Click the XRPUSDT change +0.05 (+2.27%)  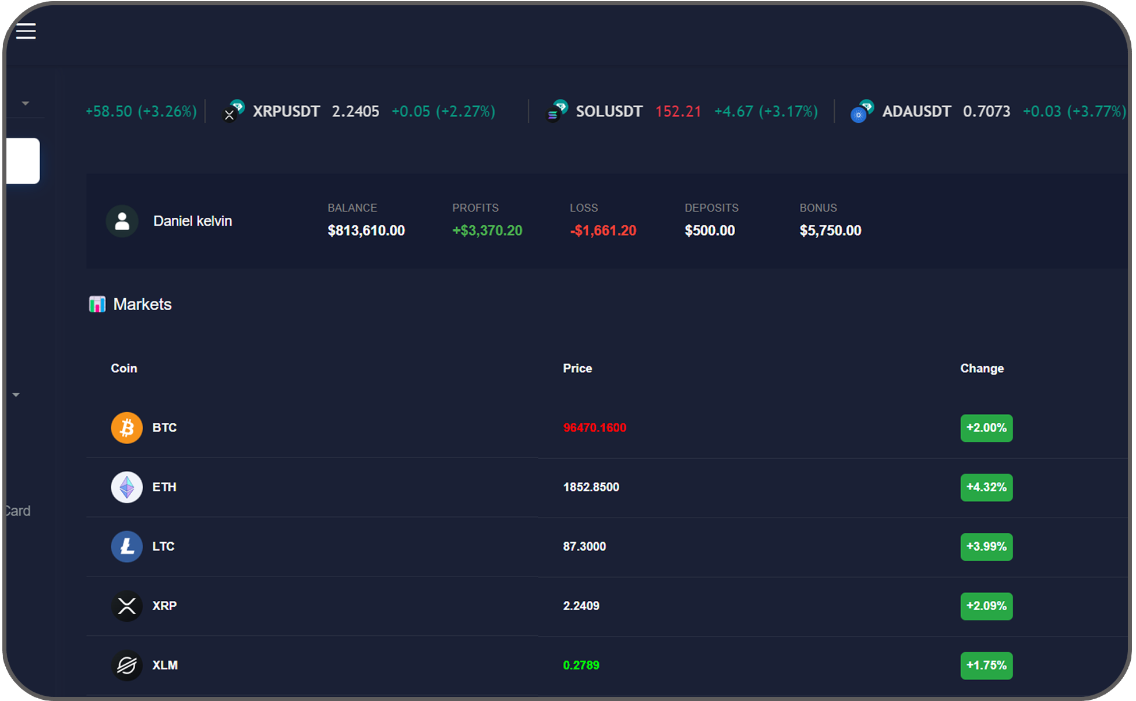tap(443, 111)
